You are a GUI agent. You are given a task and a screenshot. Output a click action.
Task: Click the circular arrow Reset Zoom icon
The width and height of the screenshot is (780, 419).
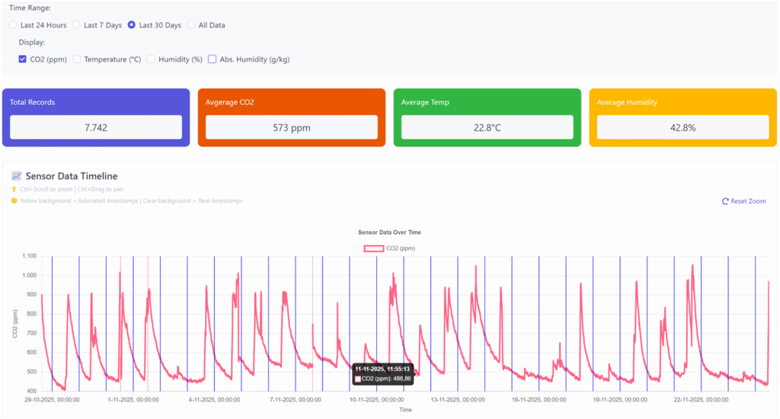click(x=725, y=202)
